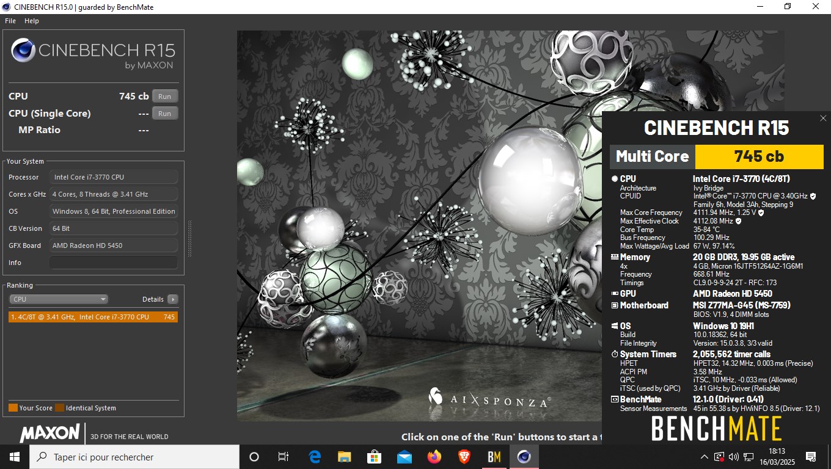
Task: Run the multi-core CPU benchmark
Action: [x=165, y=96]
